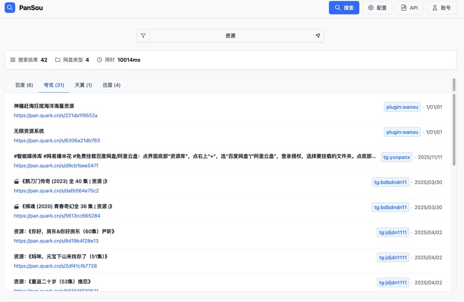The width and height of the screenshot is (464, 302).
Task: Switch to the 百度 (6) tab
Action: tap(24, 85)
